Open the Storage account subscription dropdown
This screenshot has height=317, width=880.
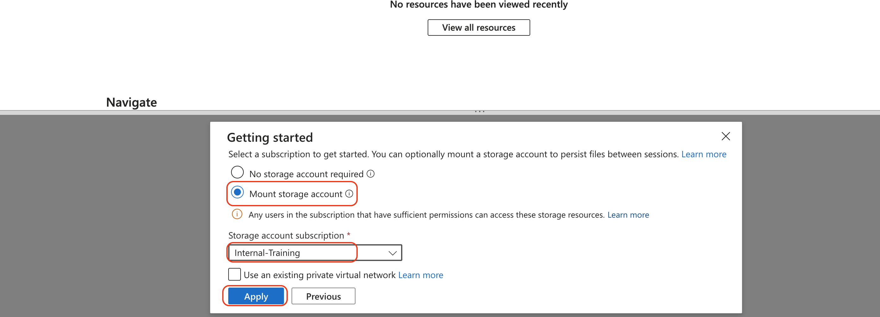315,253
